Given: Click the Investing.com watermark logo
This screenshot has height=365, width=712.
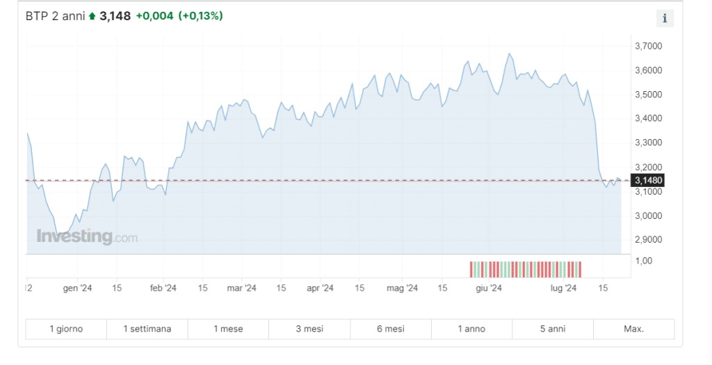Looking at the screenshot, I should 87,236.
